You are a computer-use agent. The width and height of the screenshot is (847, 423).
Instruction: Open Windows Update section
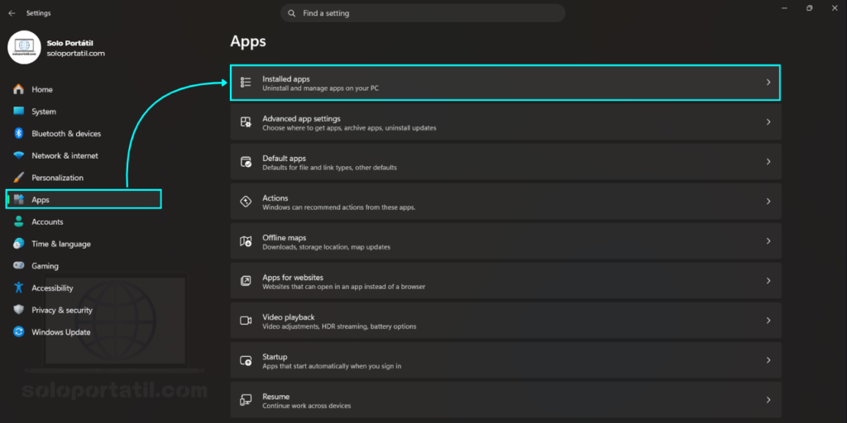(84, 332)
